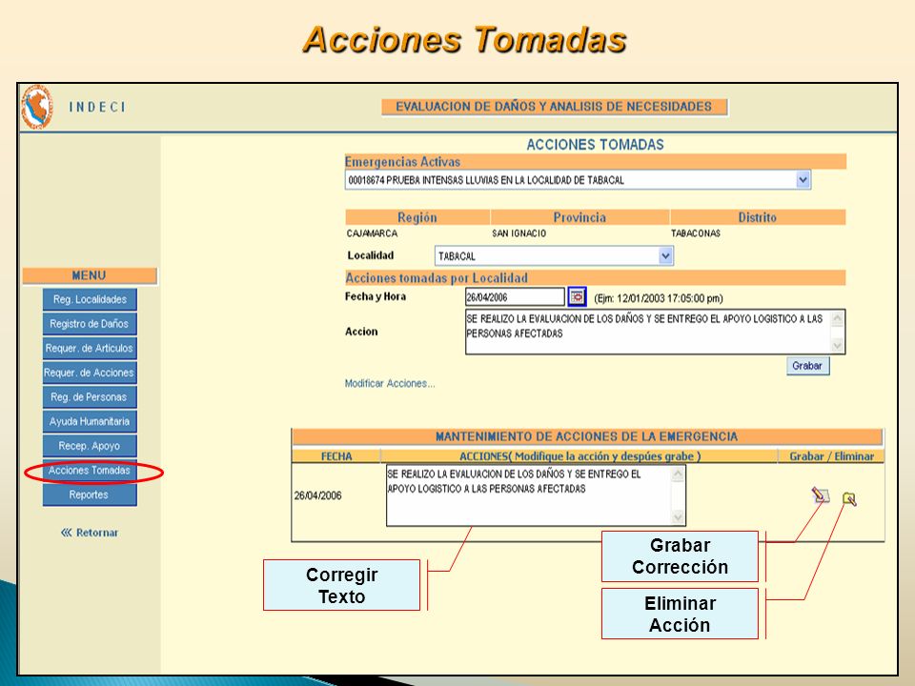Click the Fecha y Hora date field
Image resolution: width=915 pixels, height=686 pixels.
pos(515,297)
